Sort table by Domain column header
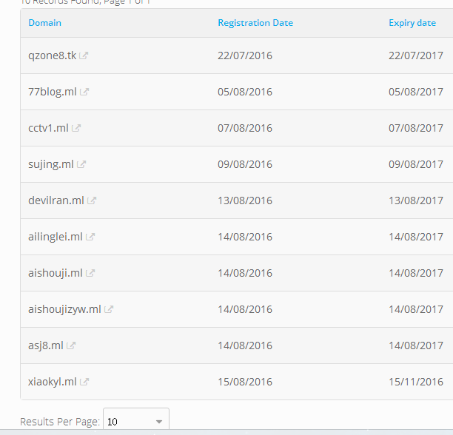The image size is (453, 435). [44, 23]
